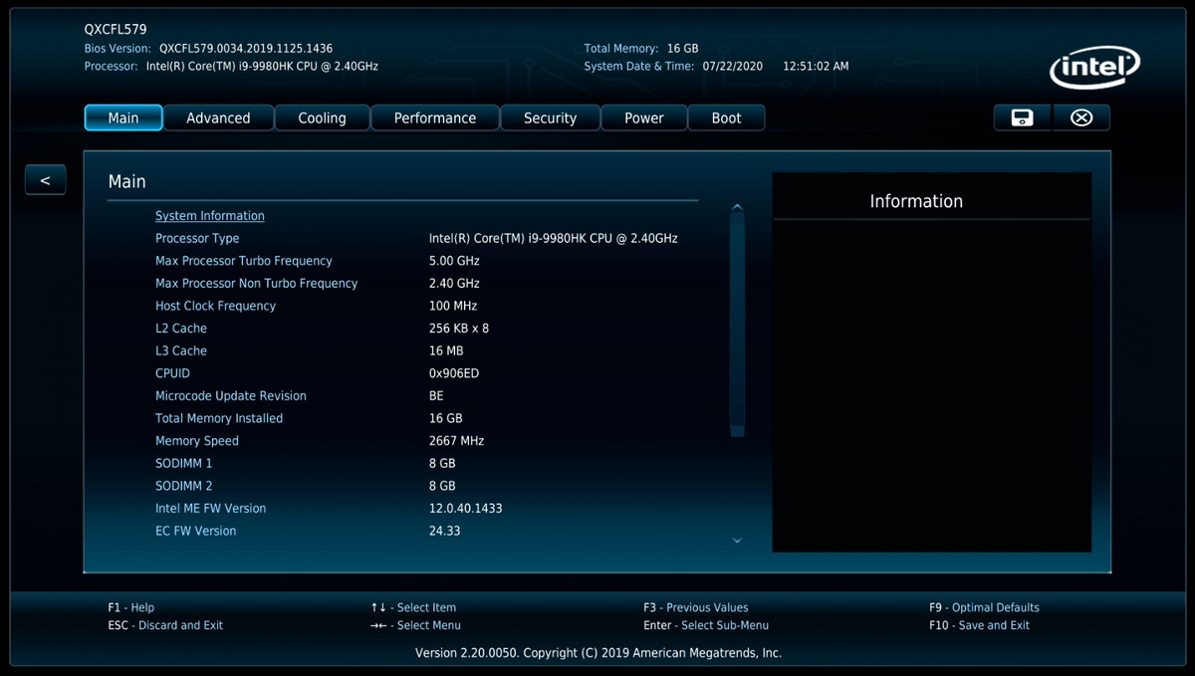This screenshot has width=1195, height=676.
Task: Select the SODIMM 2 label
Action: 183,486
